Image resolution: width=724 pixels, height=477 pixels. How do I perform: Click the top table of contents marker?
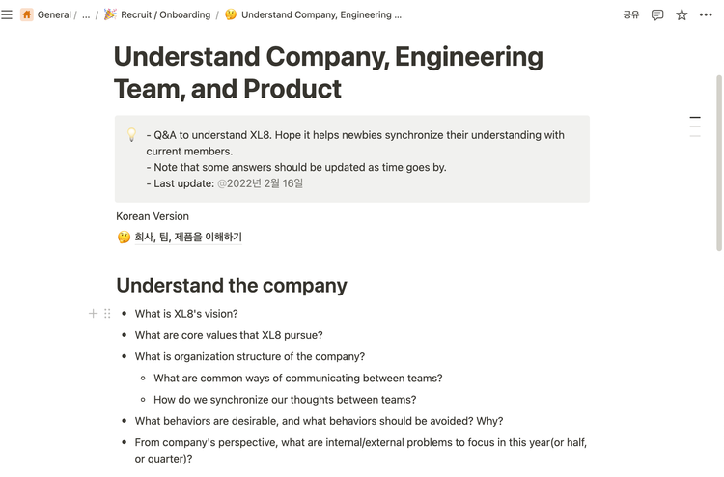[x=695, y=117]
